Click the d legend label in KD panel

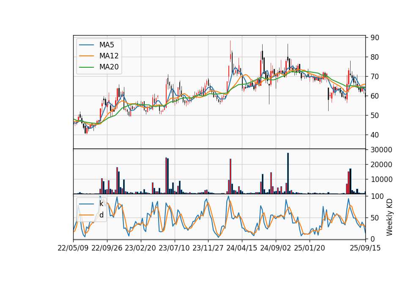tap(101, 215)
